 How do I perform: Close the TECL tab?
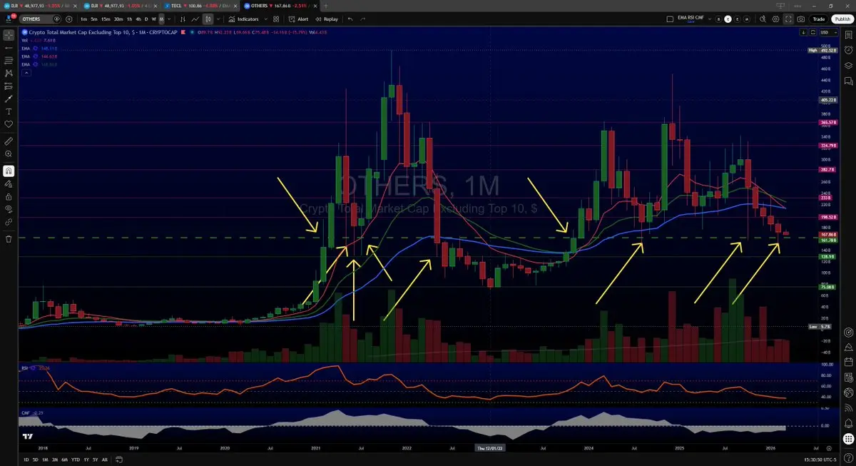pos(235,5)
